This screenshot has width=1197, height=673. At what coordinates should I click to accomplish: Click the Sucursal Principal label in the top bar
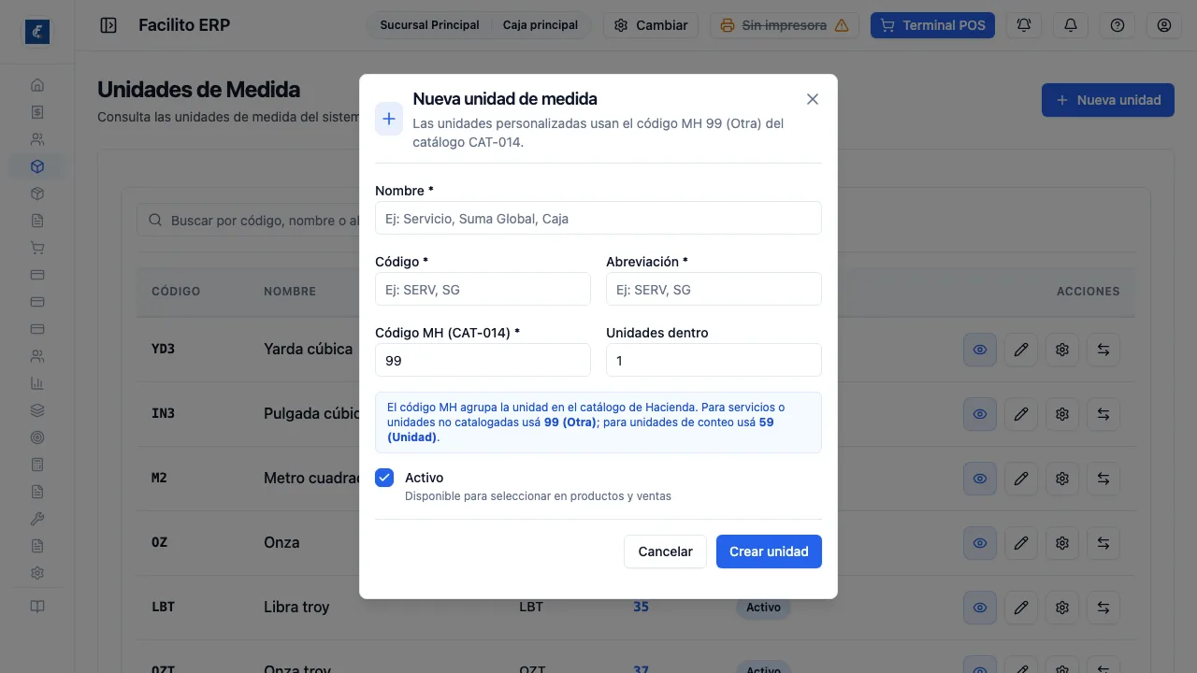point(429,25)
